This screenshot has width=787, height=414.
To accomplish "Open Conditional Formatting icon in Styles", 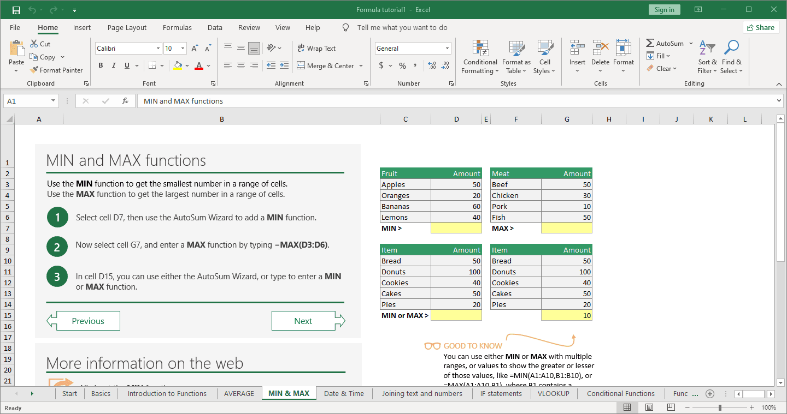I will coord(480,49).
